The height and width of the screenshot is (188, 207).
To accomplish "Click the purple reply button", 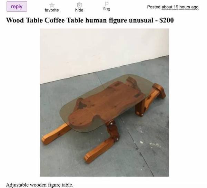I will (x=17, y=7).
